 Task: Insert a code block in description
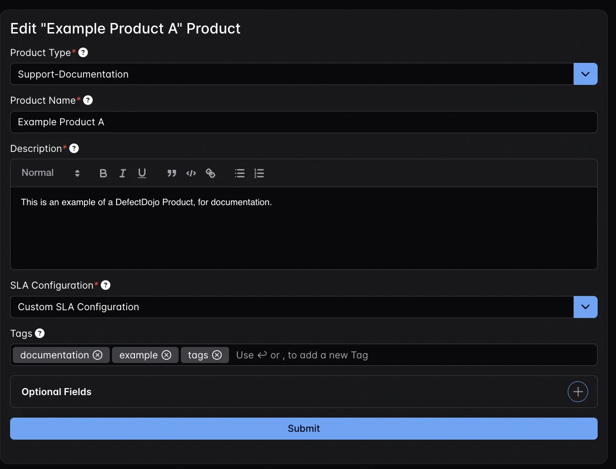(x=191, y=173)
